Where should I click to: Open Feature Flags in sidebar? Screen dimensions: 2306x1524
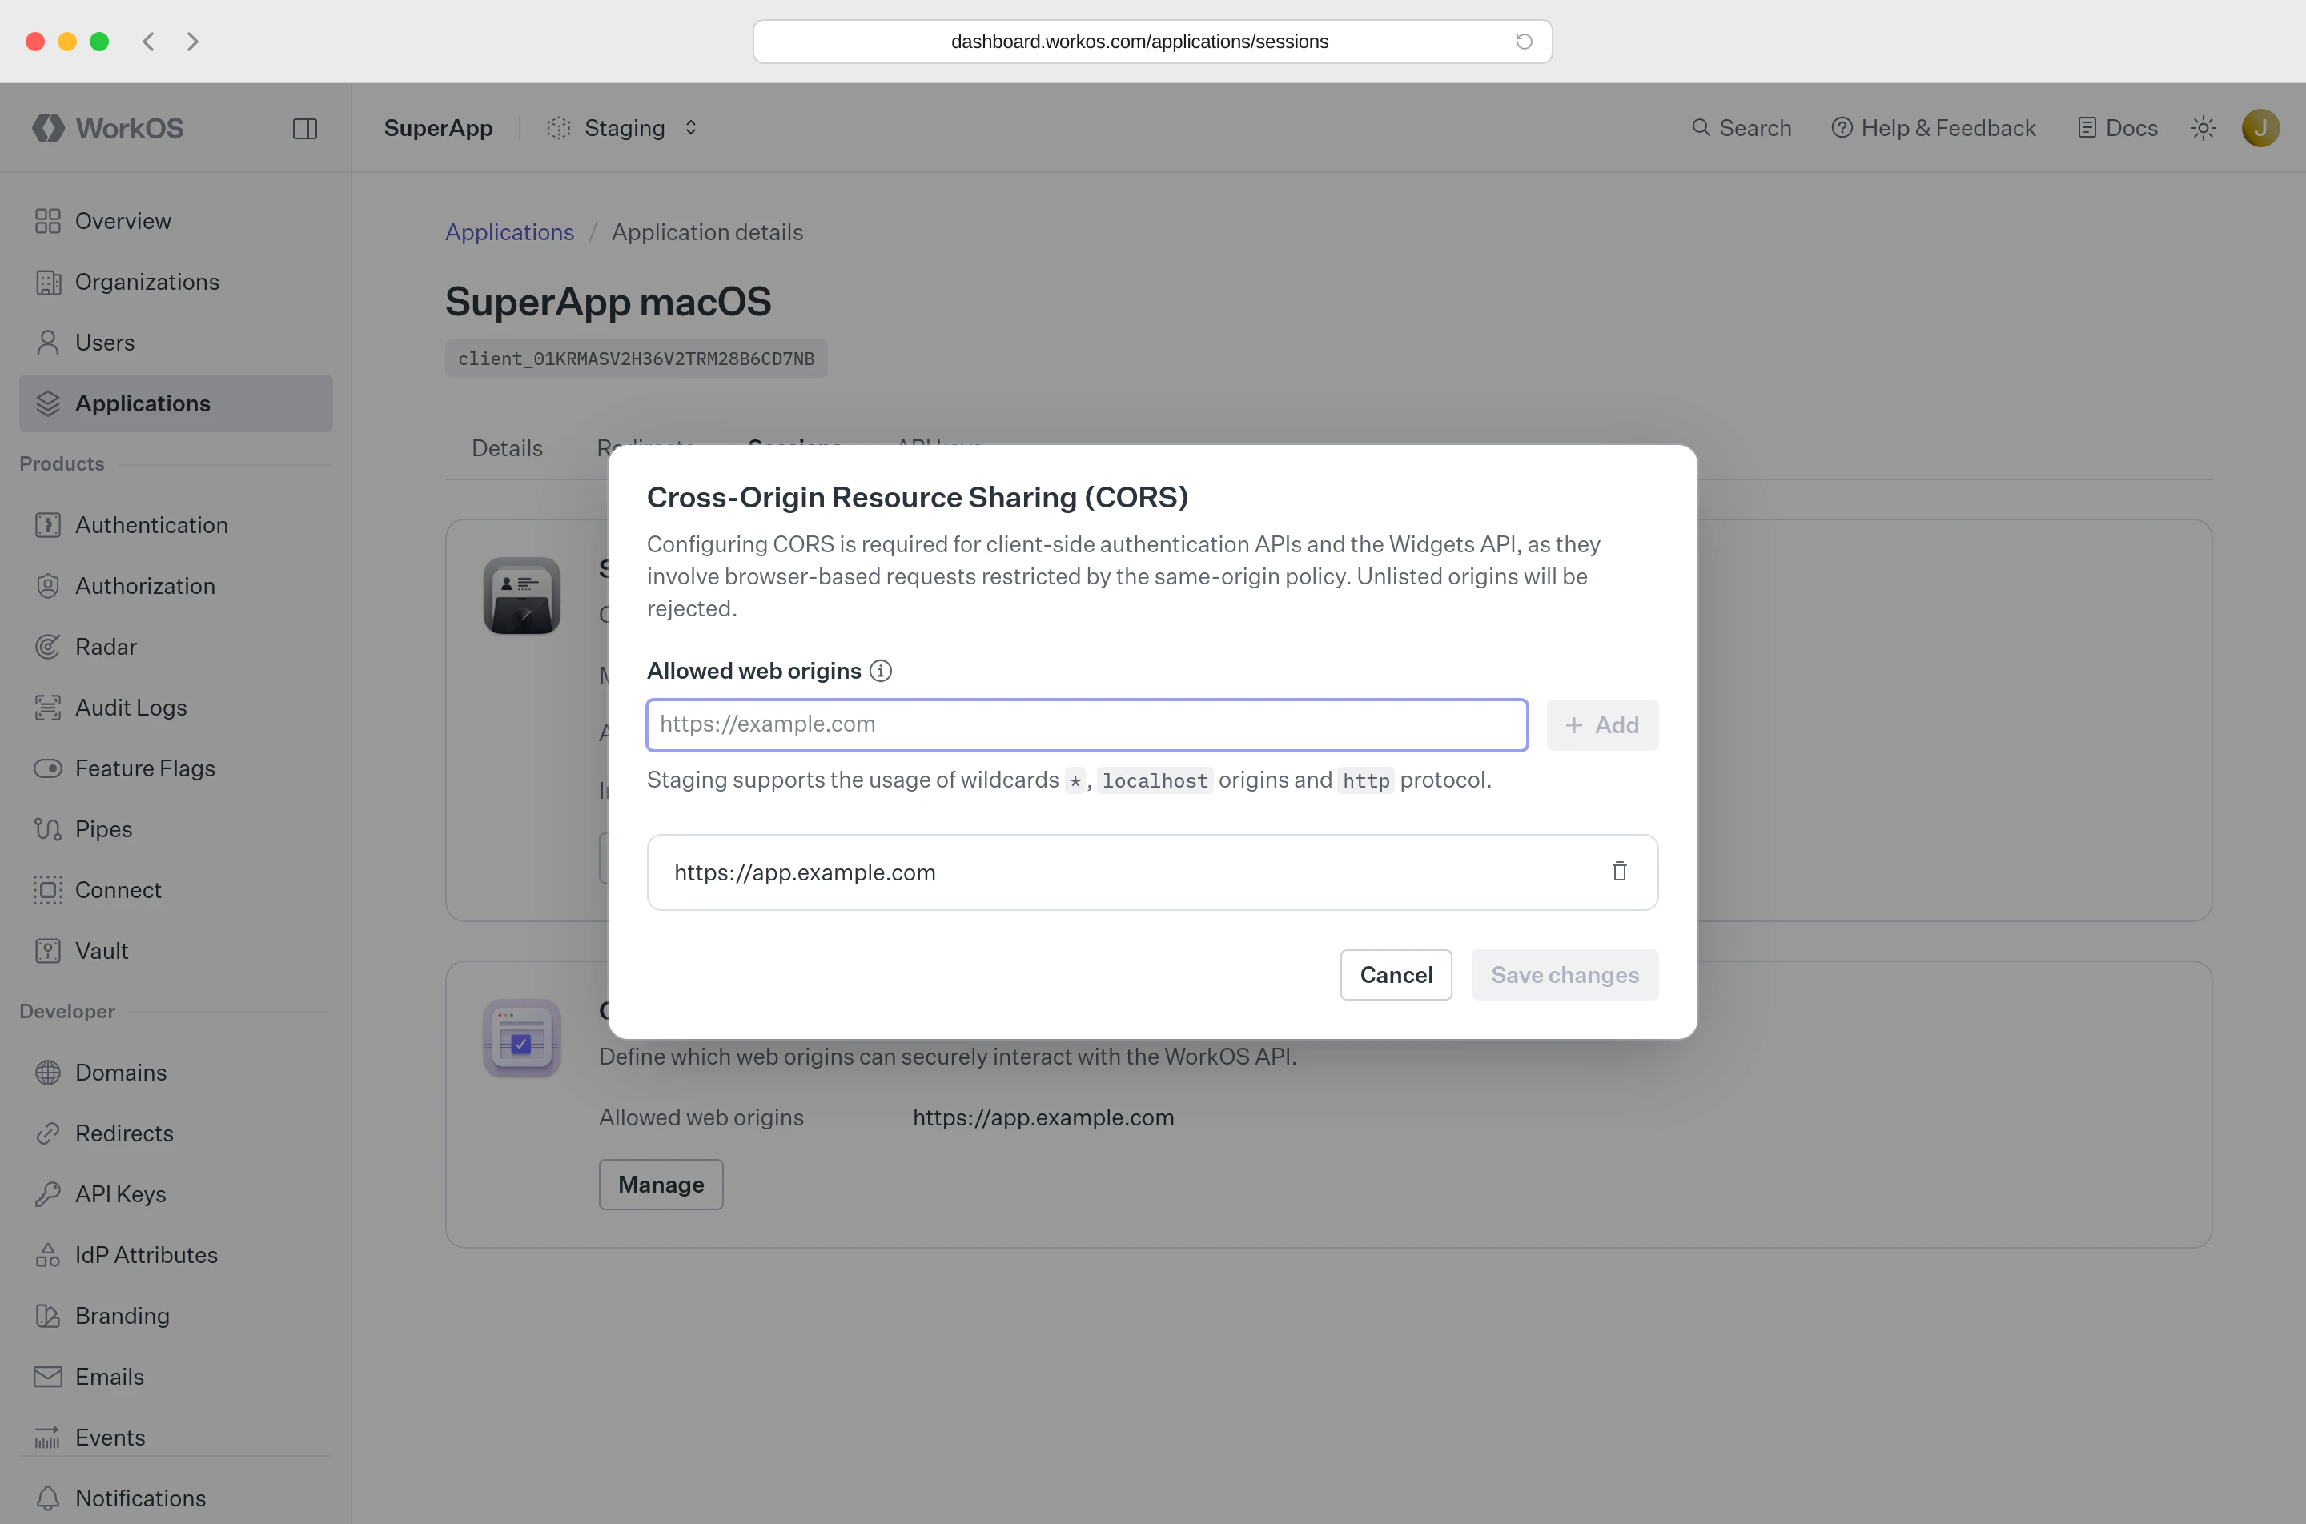[176, 768]
